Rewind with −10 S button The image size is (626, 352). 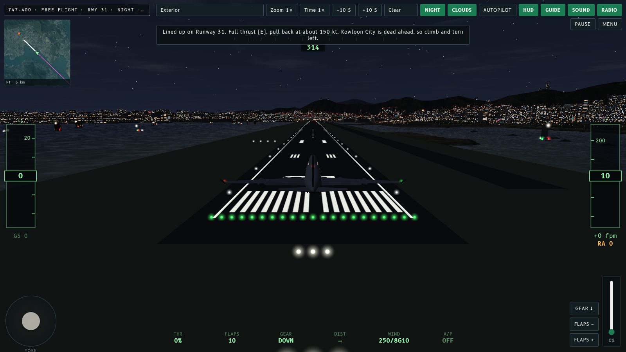(x=344, y=10)
